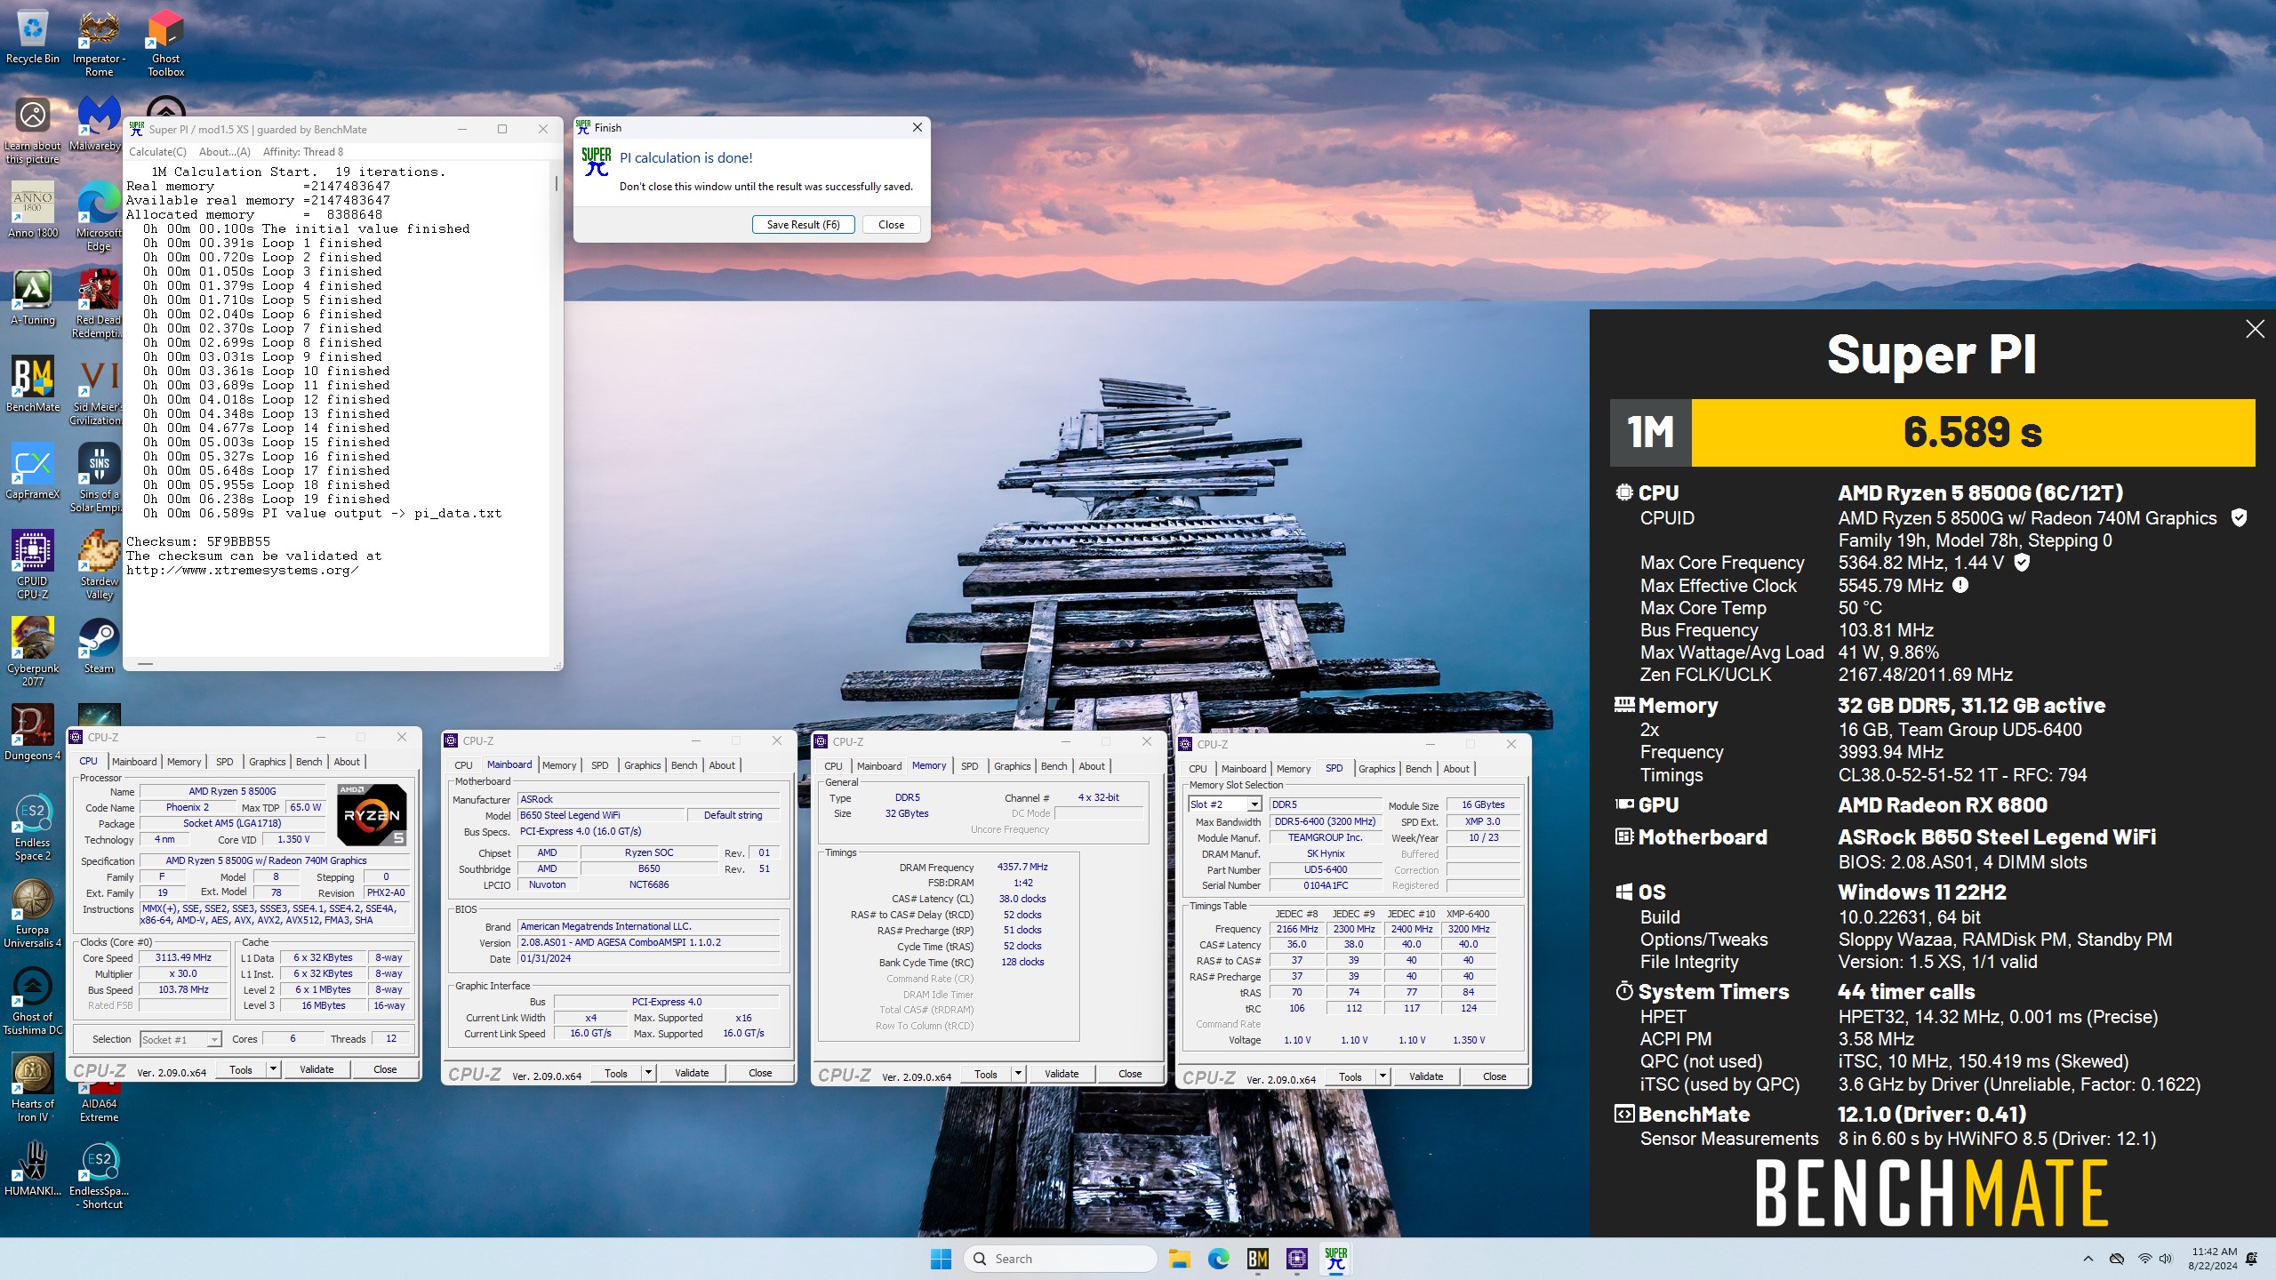Expand Tools arrow in CPU tab CPU-Z window
Screen dimensions: 2276x1280
coord(273,1069)
